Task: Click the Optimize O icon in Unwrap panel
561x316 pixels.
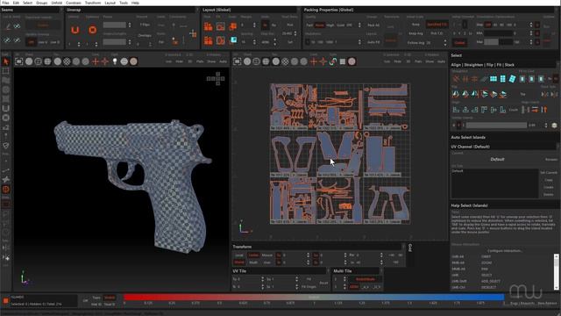Action: (92, 30)
